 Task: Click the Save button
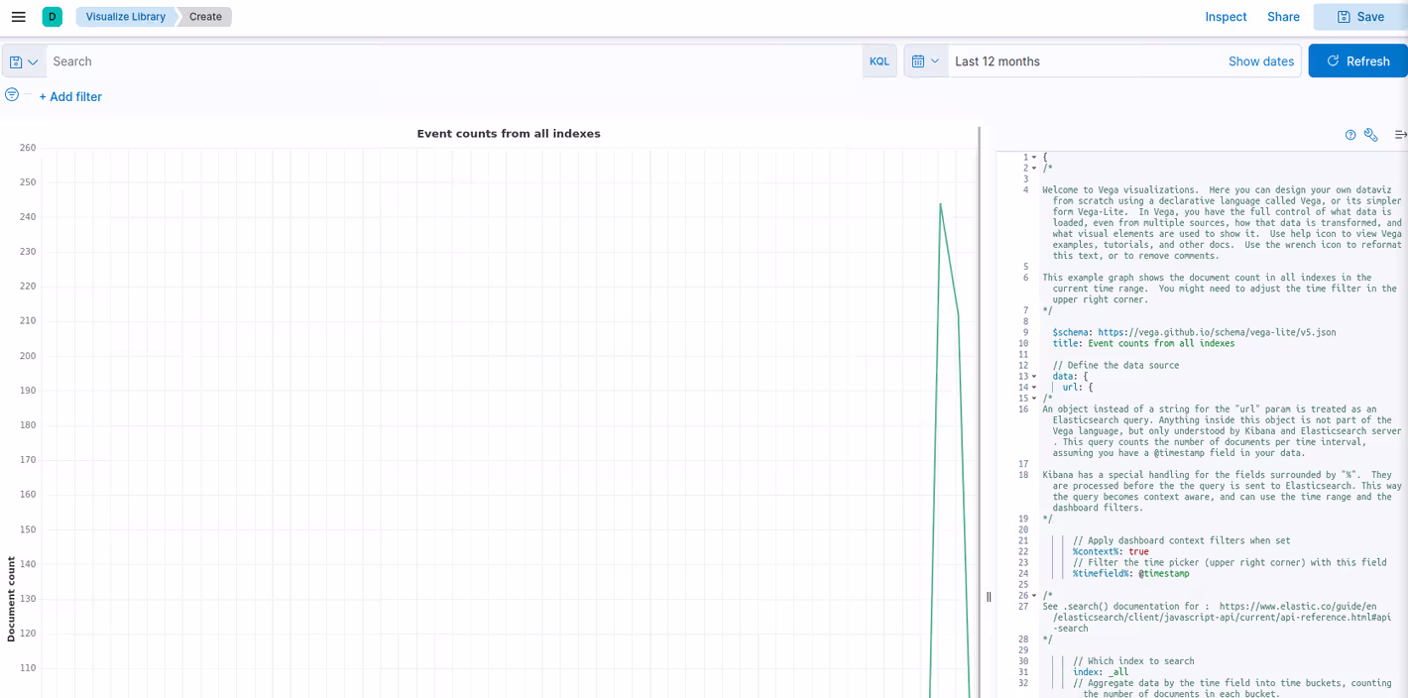tap(1360, 17)
